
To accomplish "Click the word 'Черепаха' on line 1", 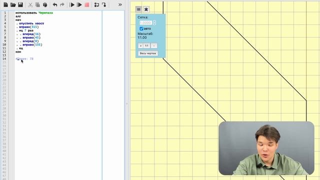I will click(45, 12).
